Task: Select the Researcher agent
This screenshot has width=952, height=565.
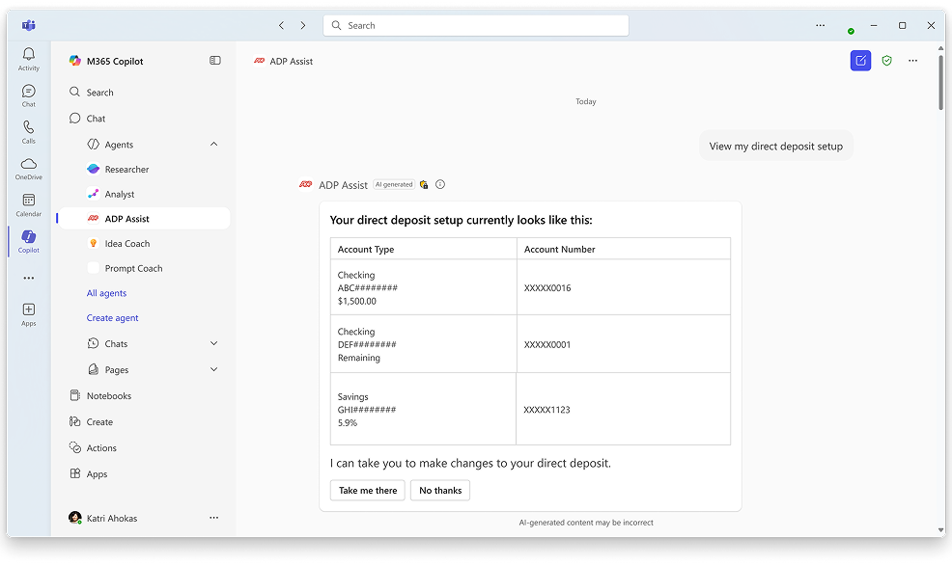Action: (126, 170)
